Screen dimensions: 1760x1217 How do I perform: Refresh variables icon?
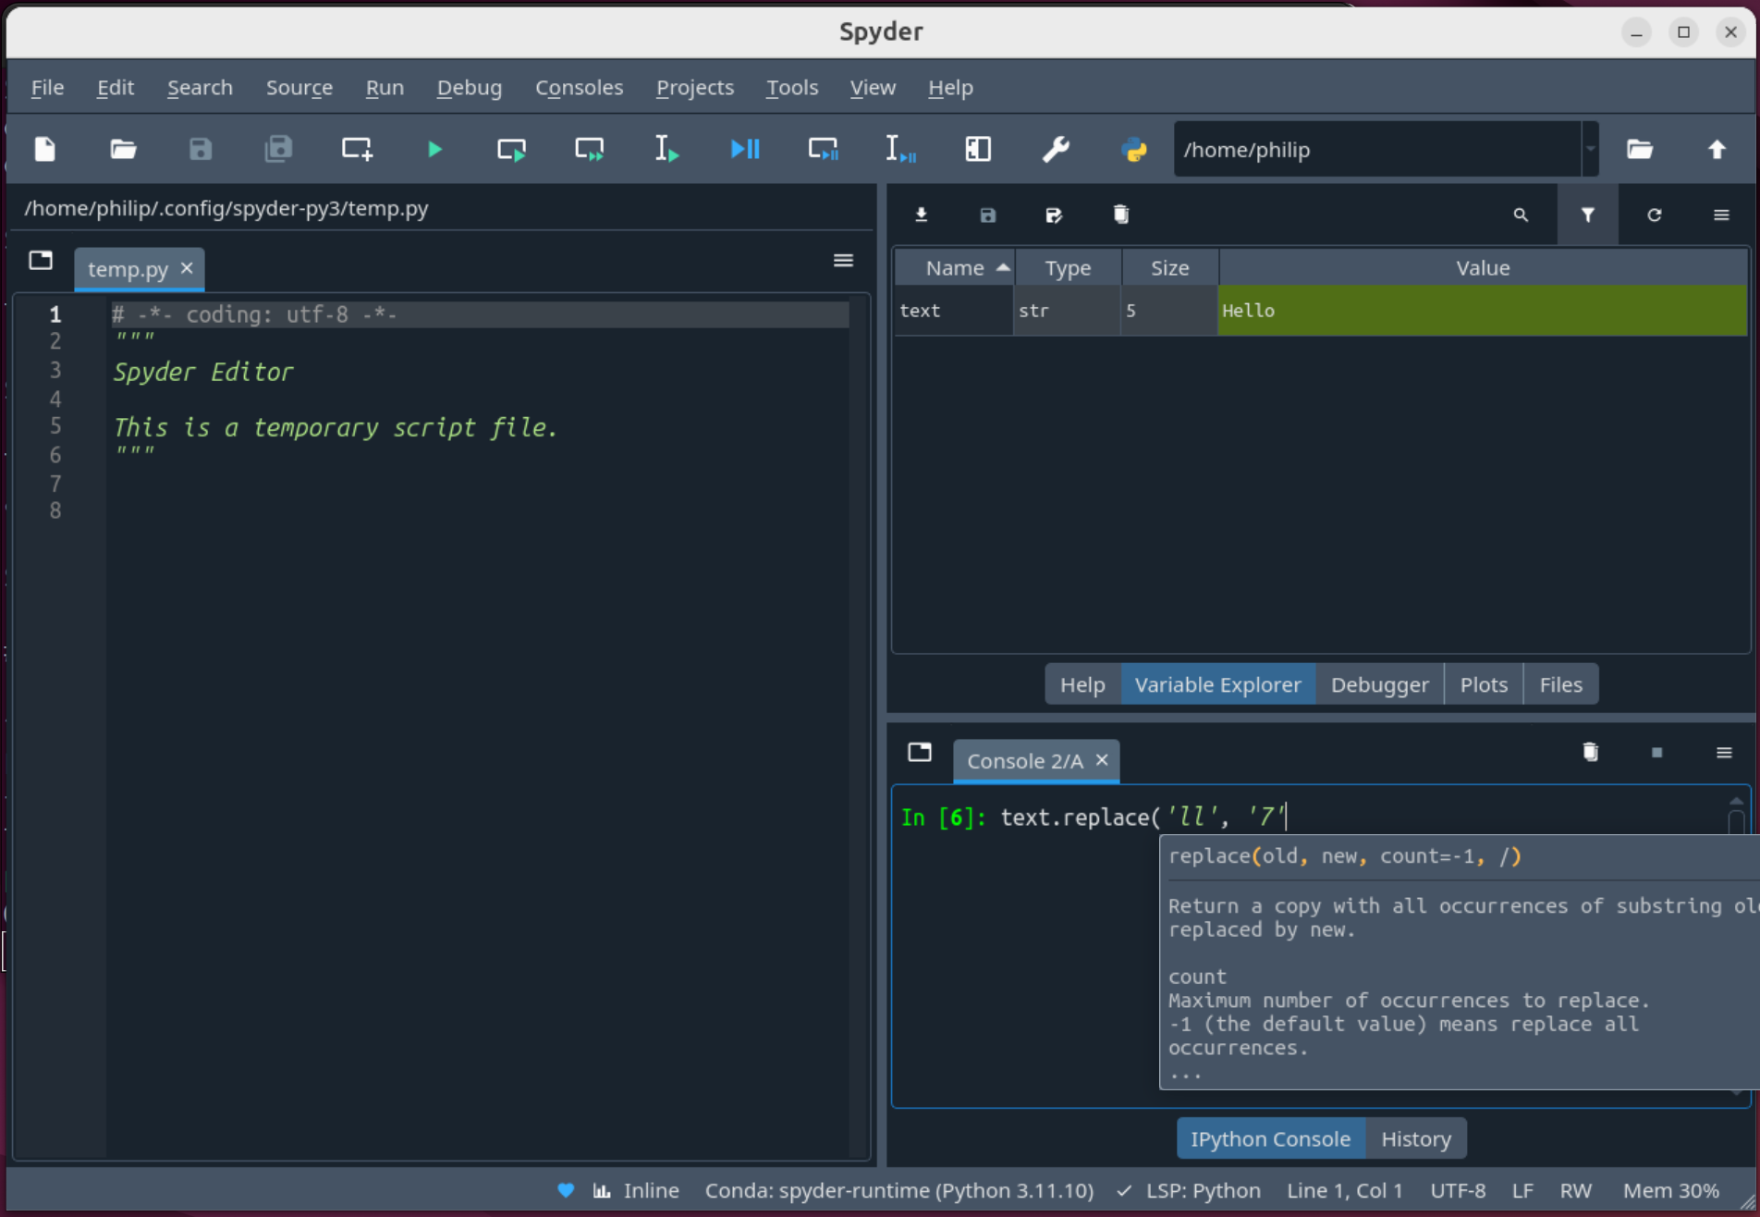click(1655, 215)
